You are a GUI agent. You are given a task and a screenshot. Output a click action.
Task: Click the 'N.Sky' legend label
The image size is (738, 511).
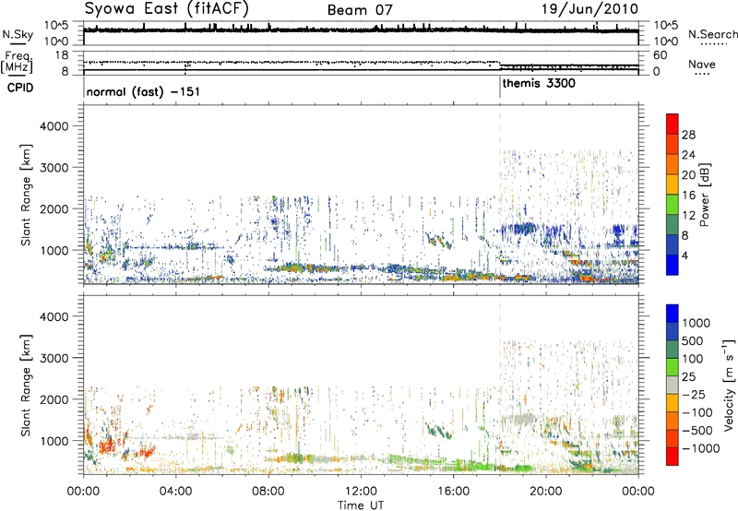(18, 35)
